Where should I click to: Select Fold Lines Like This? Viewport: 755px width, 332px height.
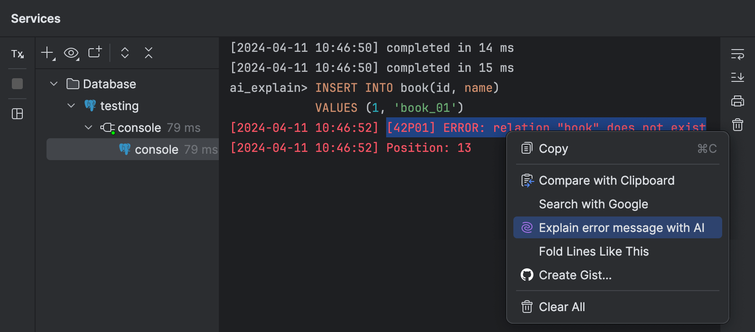pos(594,251)
